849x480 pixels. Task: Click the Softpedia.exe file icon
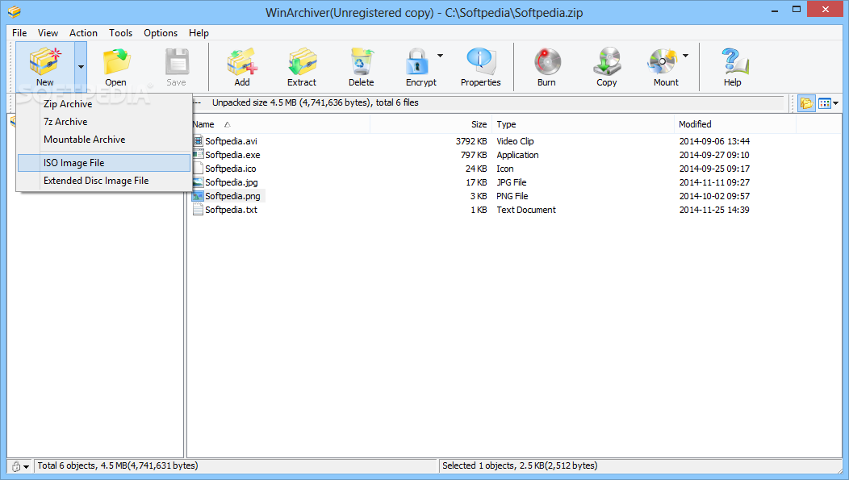(199, 154)
